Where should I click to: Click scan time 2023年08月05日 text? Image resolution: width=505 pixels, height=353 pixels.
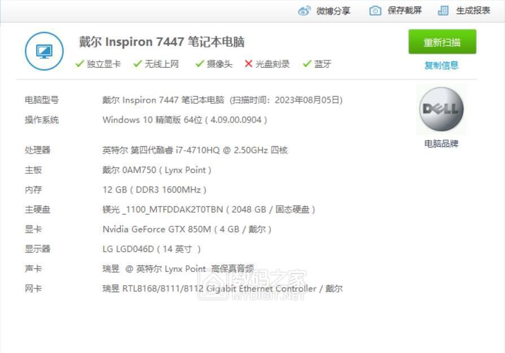[x=286, y=100]
